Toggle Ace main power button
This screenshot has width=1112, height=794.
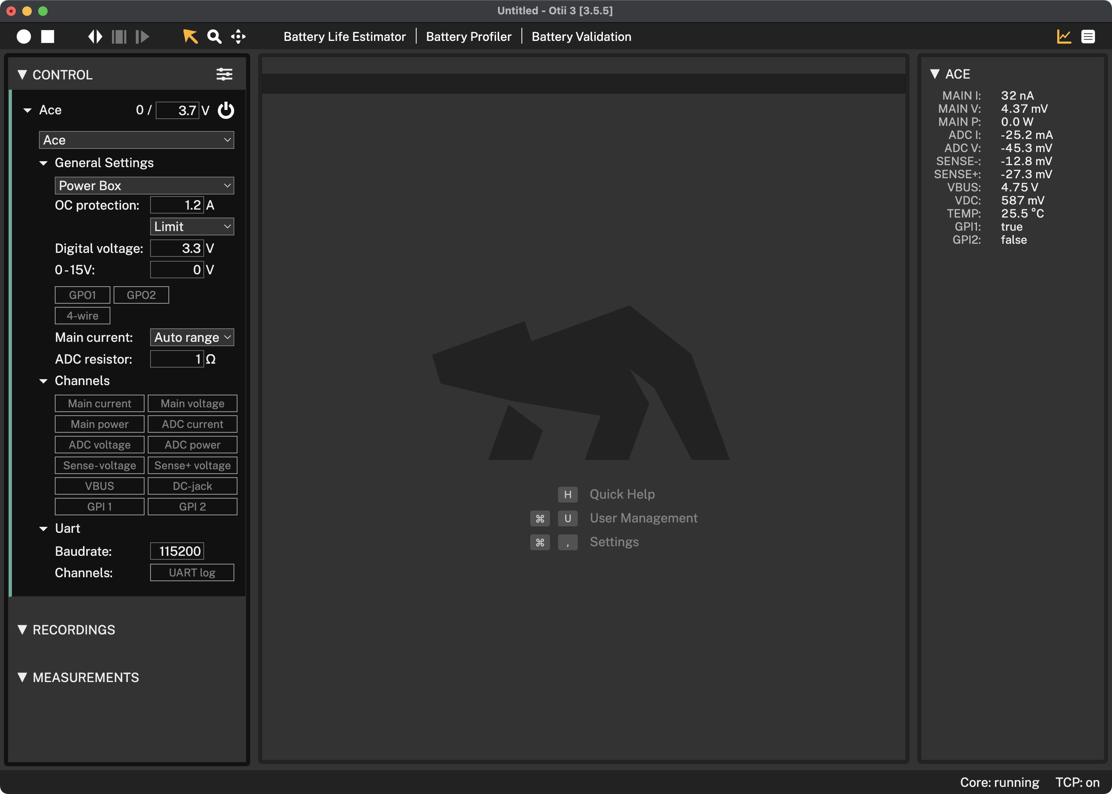pyautogui.click(x=226, y=110)
